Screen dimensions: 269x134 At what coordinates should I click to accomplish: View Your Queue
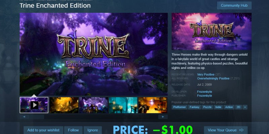pyautogui.click(x=226, y=130)
